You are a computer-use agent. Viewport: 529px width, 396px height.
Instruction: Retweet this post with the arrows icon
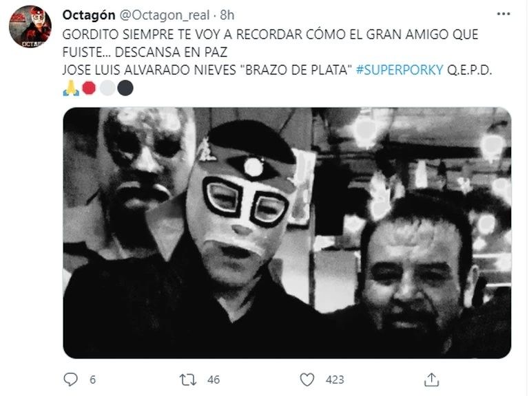[x=187, y=379]
